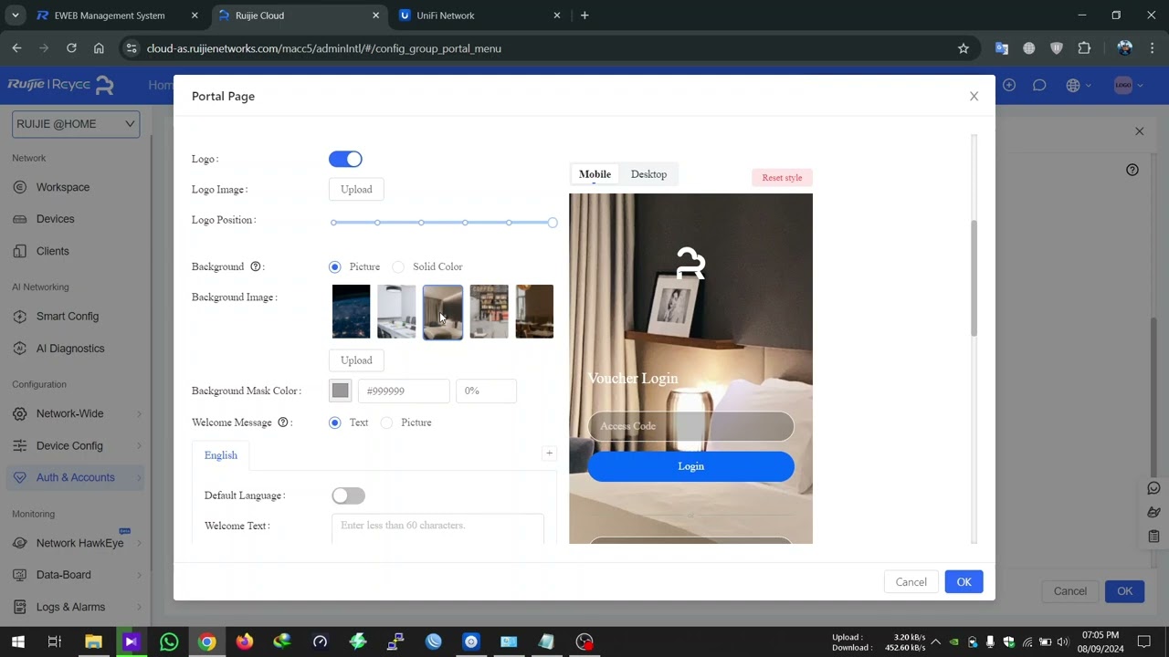Image resolution: width=1169 pixels, height=657 pixels.
Task: Choose Picture for Welcome Message
Action: tap(387, 422)
